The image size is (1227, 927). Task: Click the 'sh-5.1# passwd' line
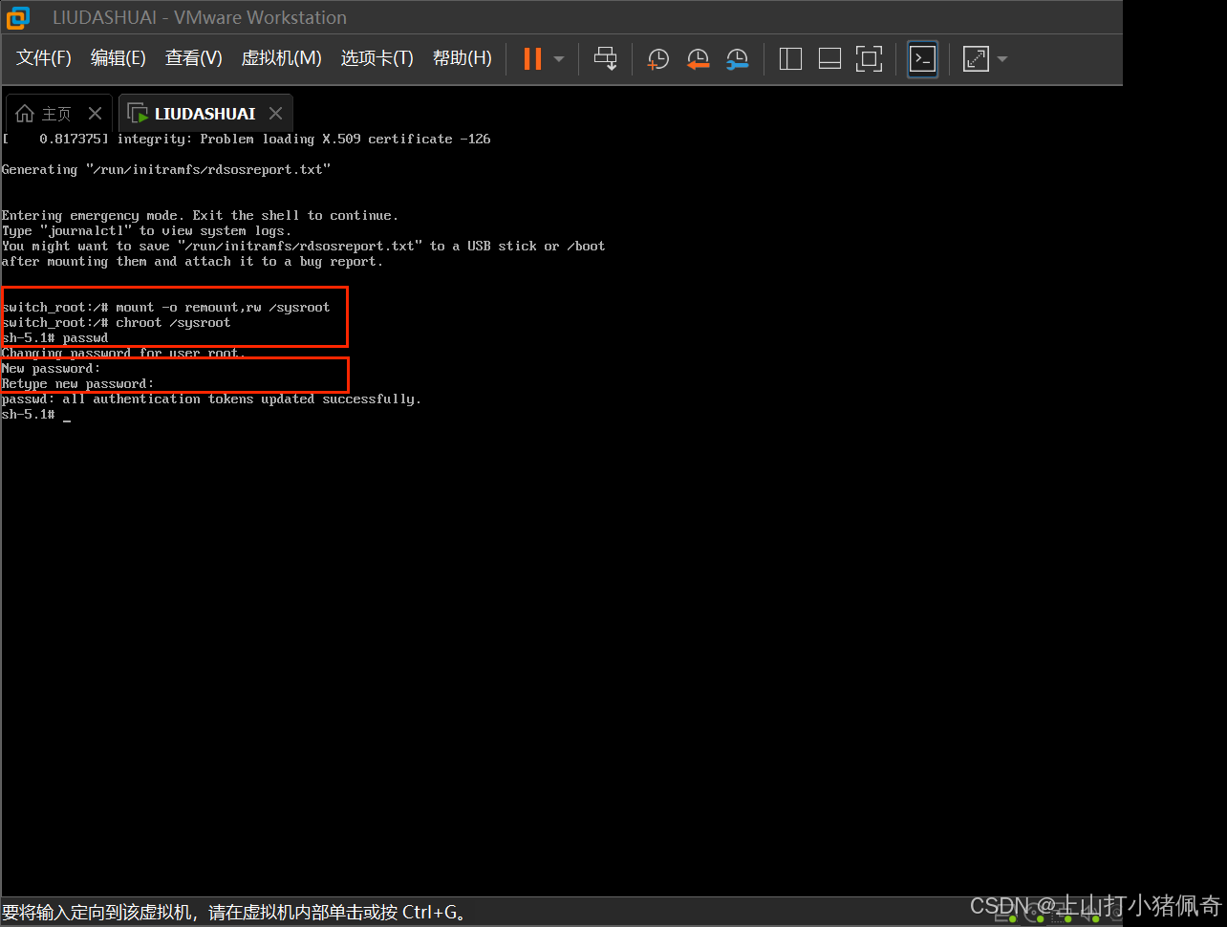point(55,338)
